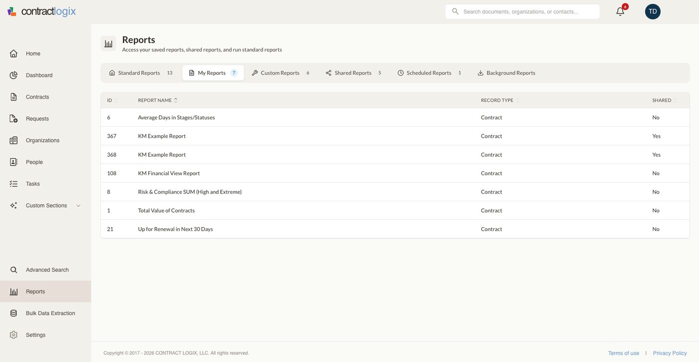Image resolution: width=699 pixels, height=362 pixels.
Task: Open Dashboard from the sidebar
Action: point(45,75)
